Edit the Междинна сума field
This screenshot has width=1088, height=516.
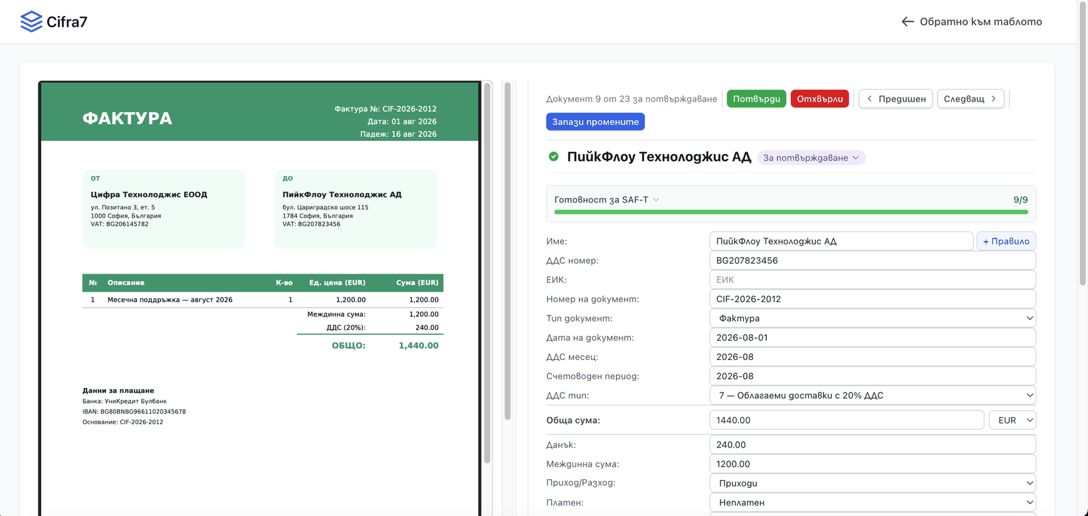[x=873, y=464]
